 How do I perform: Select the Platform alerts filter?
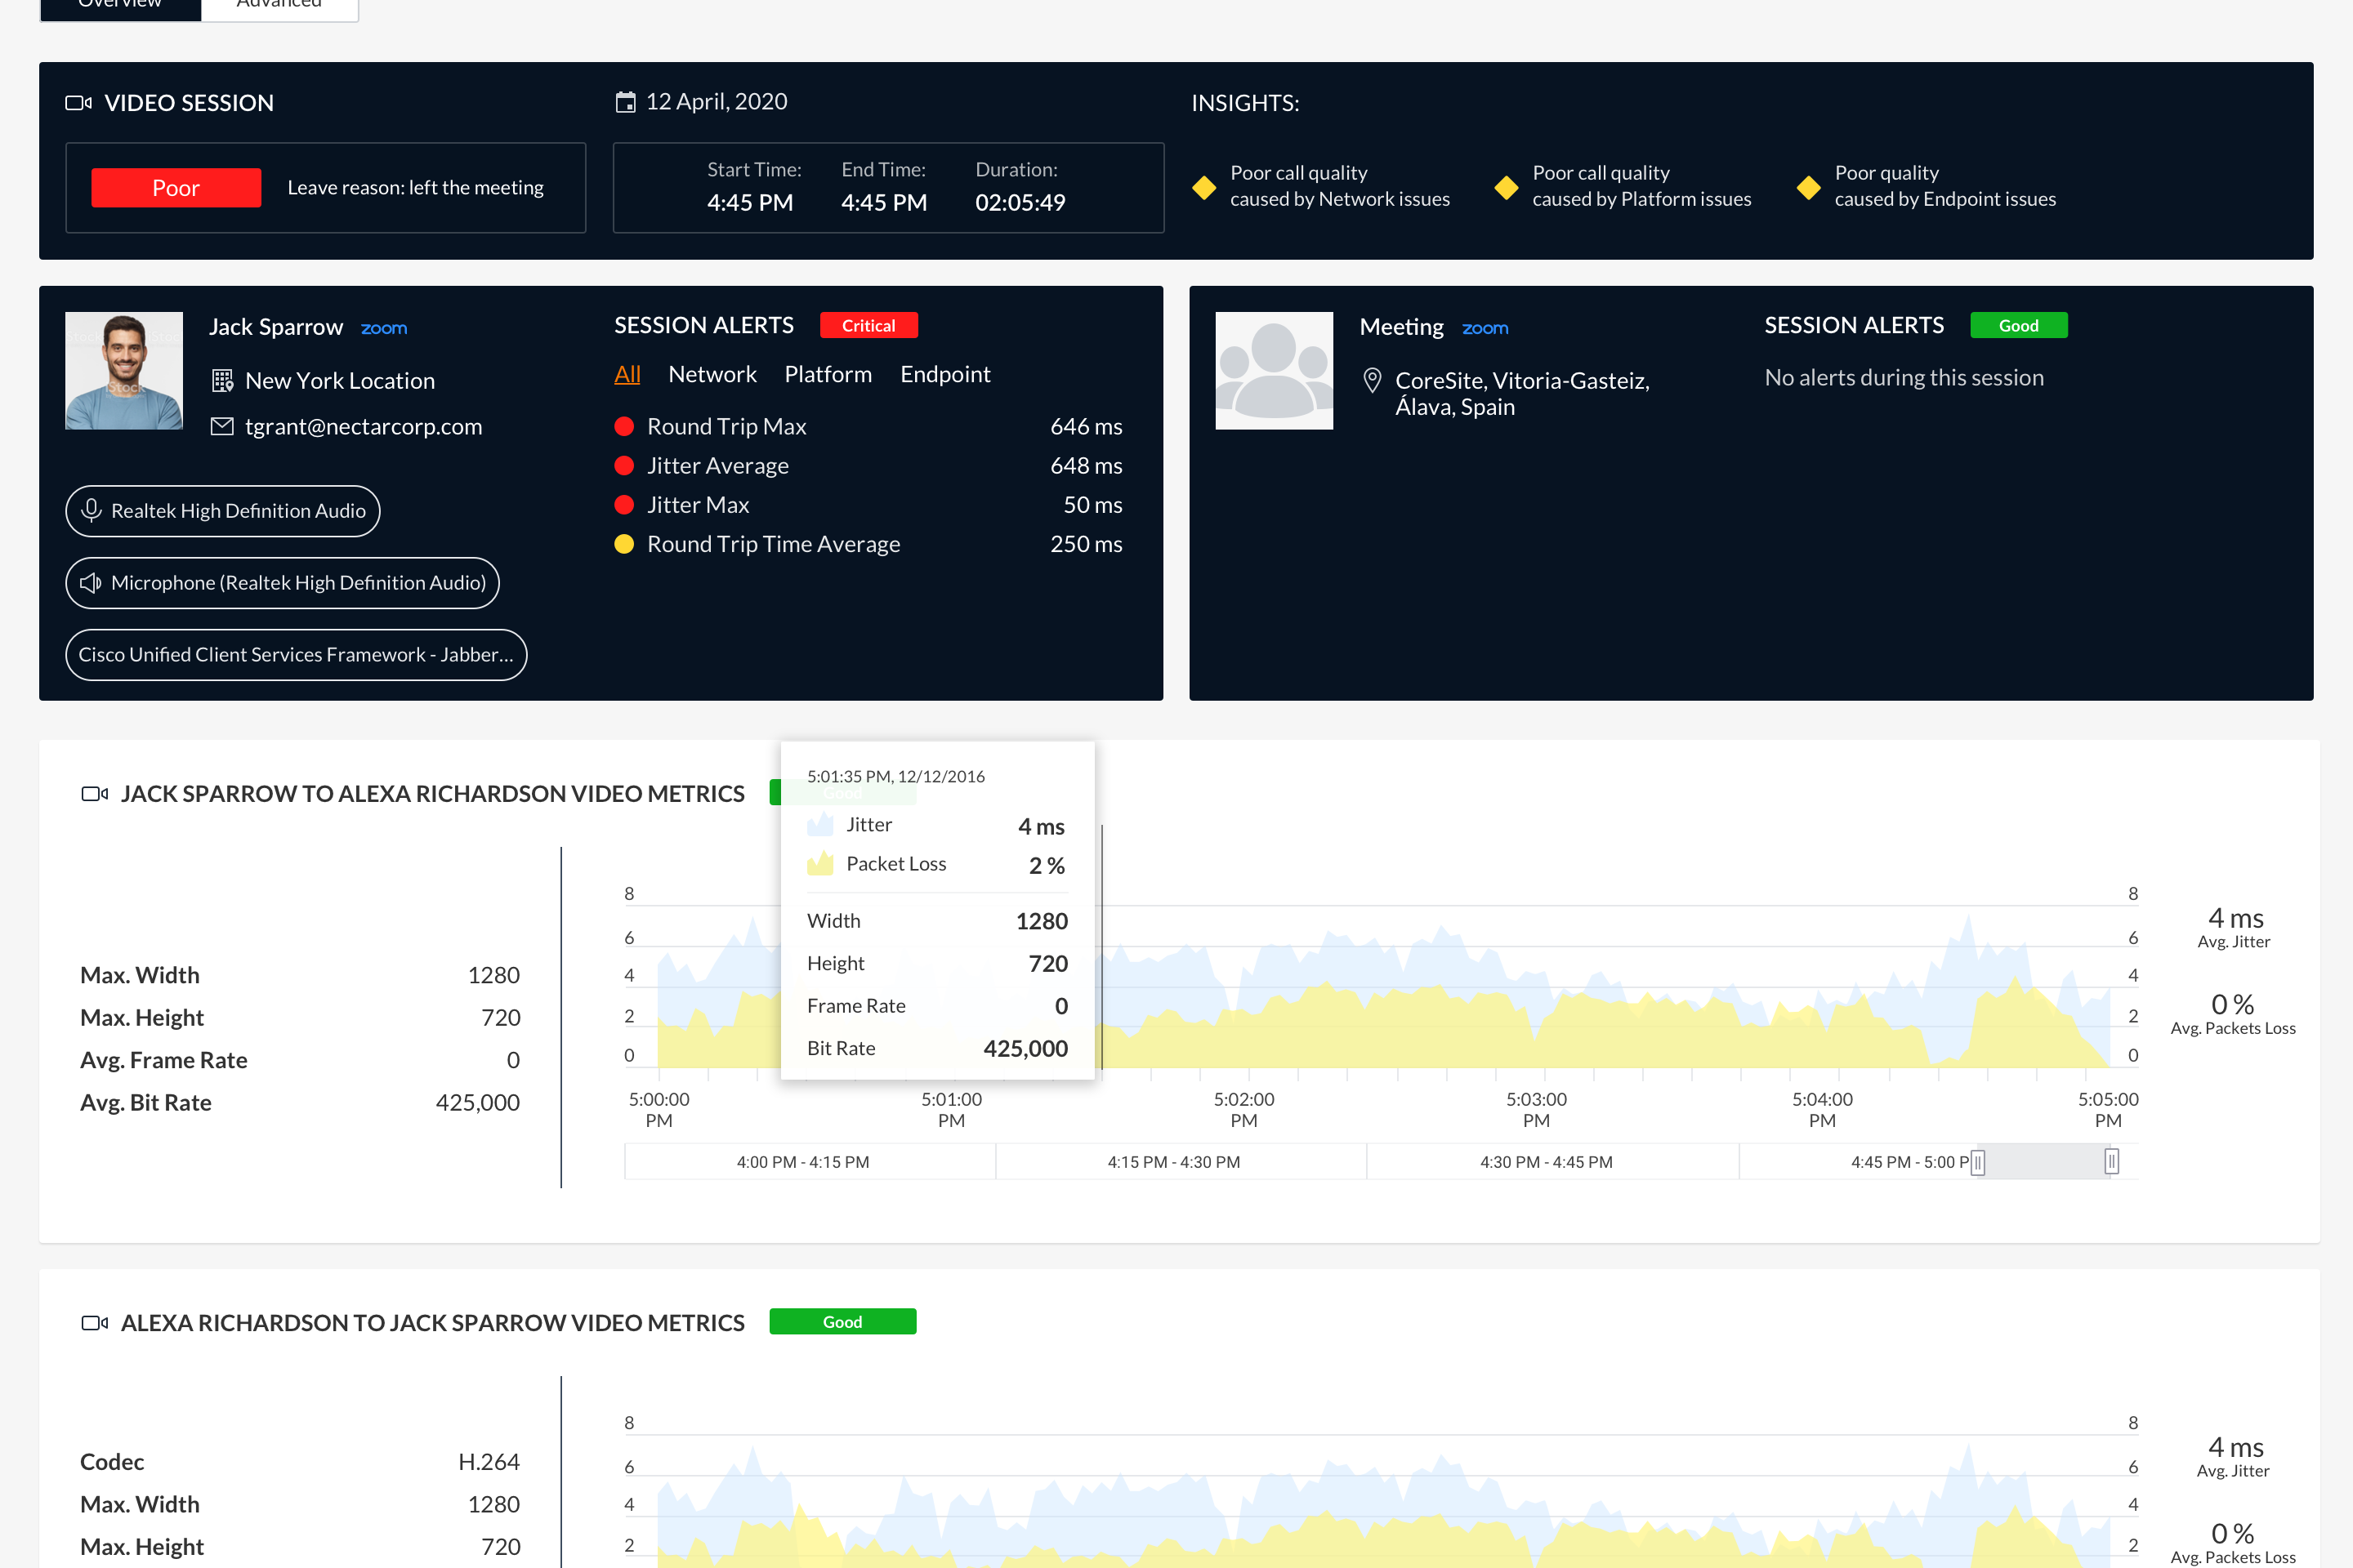point(828,374)
